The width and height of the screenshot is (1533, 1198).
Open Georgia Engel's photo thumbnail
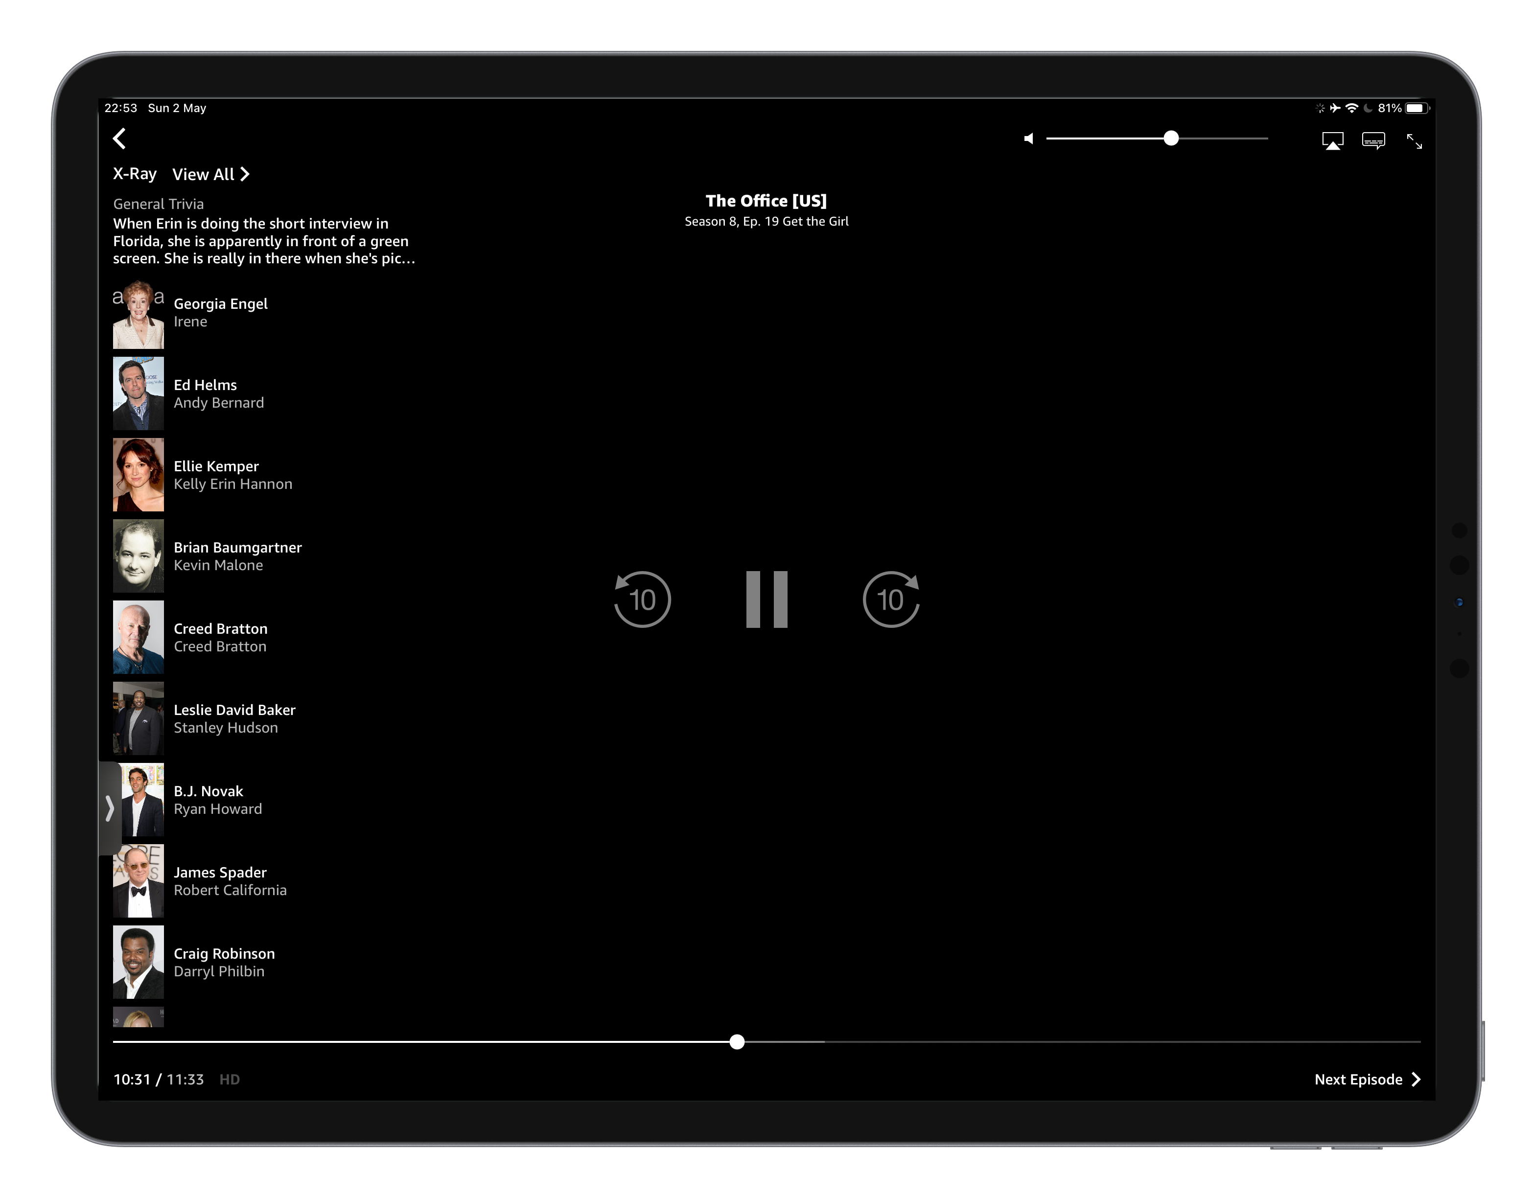139,315
